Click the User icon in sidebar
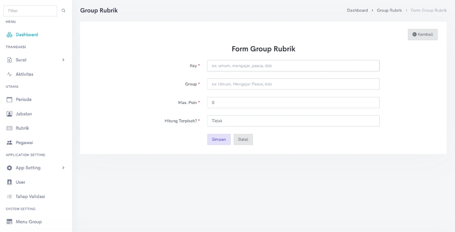The image size is (455, 232). [x=10, y=182]
